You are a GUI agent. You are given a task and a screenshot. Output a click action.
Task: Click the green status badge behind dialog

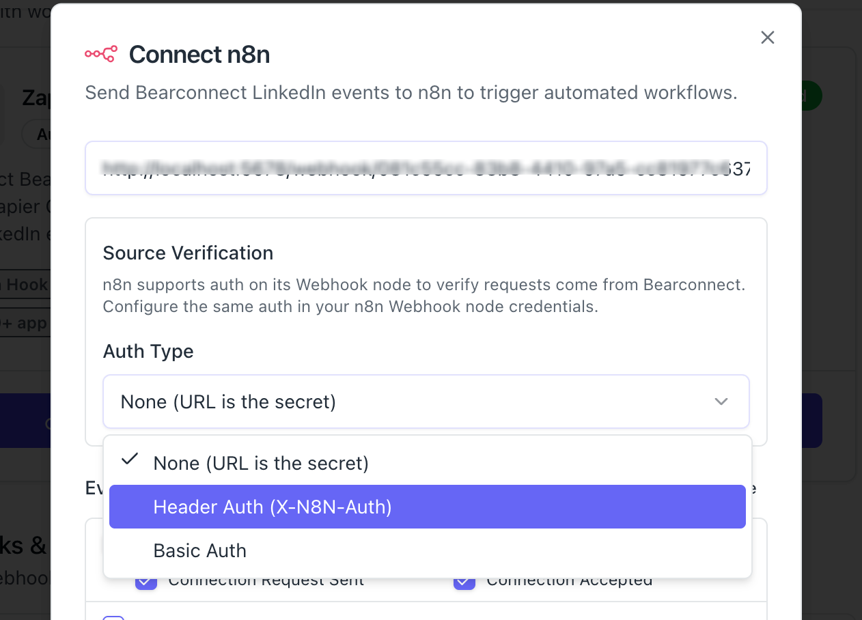point(811,96)
